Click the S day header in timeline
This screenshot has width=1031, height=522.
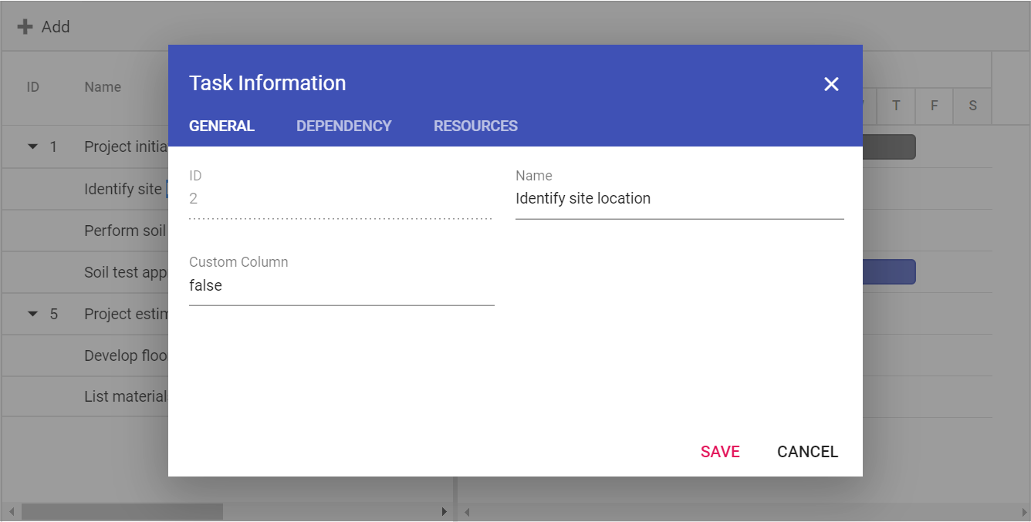972,106
